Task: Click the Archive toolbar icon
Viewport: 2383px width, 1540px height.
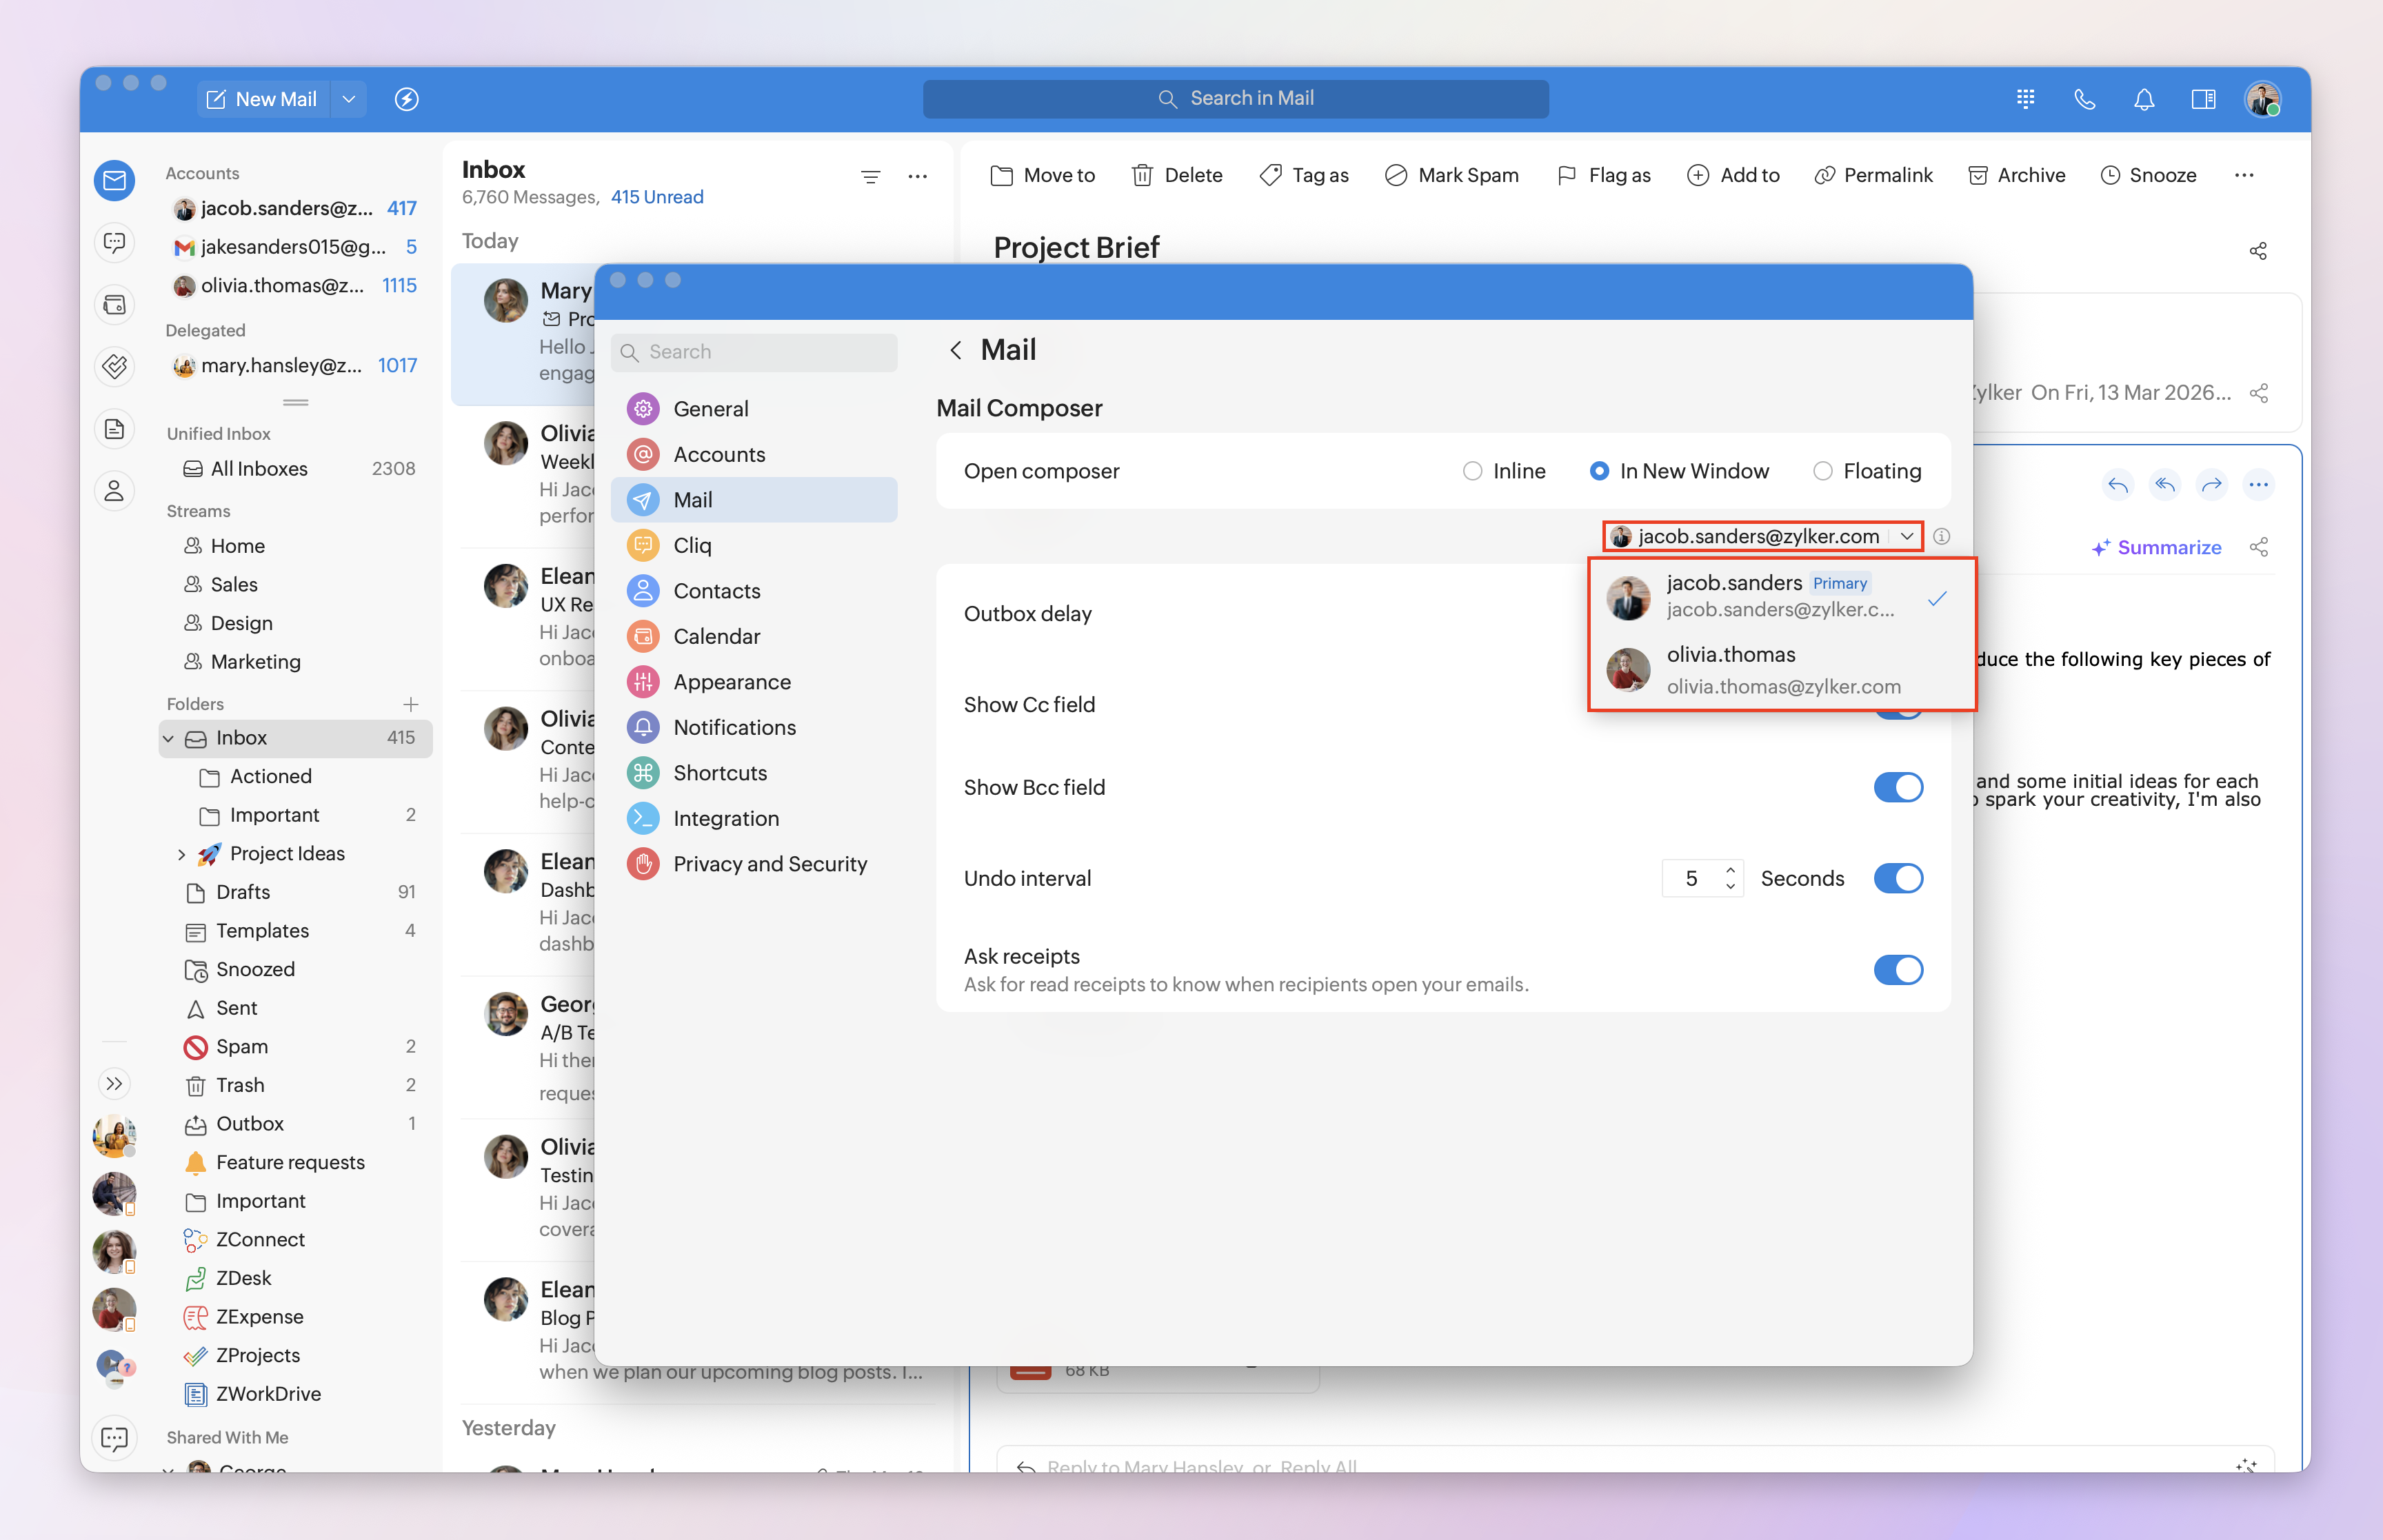Action: pyautogui.click(x=1977, y=175)
